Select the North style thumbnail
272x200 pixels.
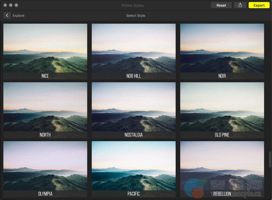[x=45, y=107]
